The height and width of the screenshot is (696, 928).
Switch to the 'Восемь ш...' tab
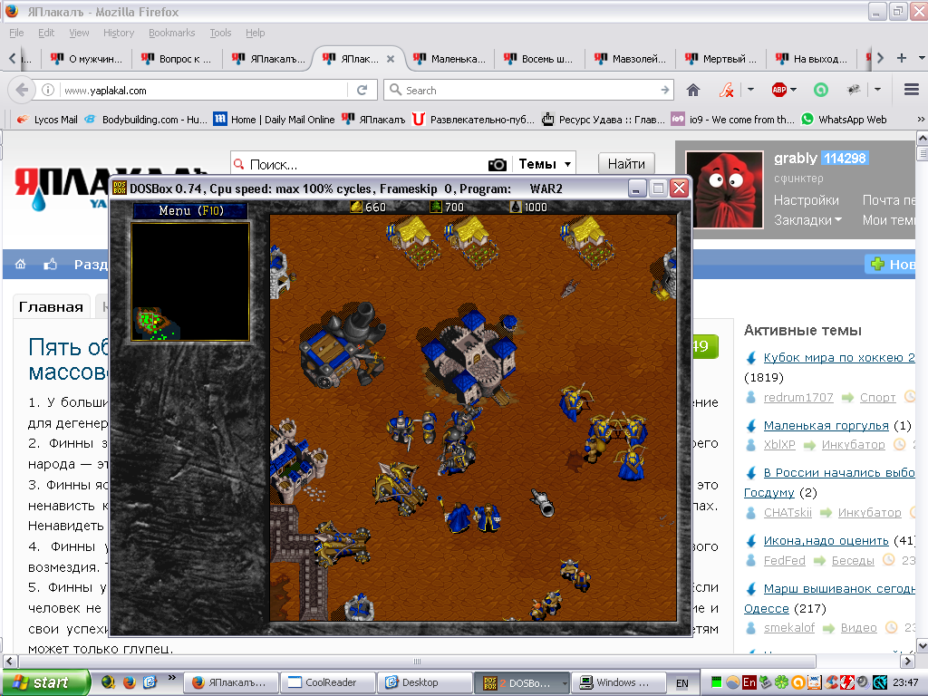pos(539,59)
